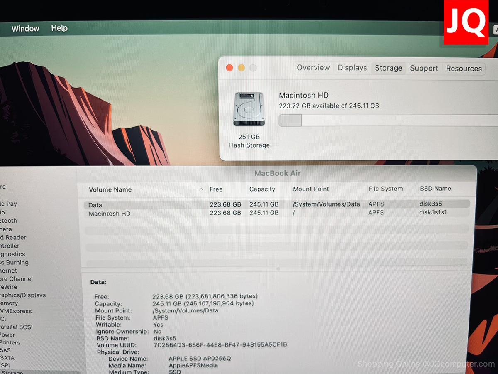Select the FireWire sidebar item

coord(9,287)
